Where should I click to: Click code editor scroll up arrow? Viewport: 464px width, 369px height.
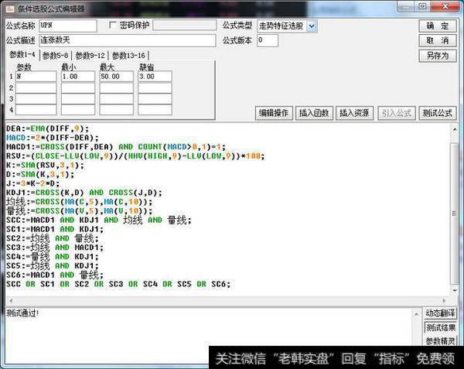click(455, 130)
